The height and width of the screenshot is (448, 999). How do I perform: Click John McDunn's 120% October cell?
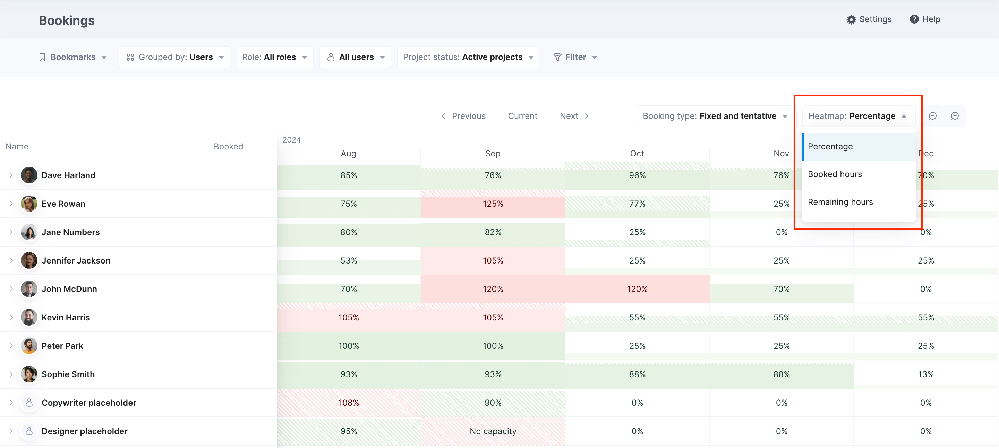pyautogui.click(x=637, y=289)
